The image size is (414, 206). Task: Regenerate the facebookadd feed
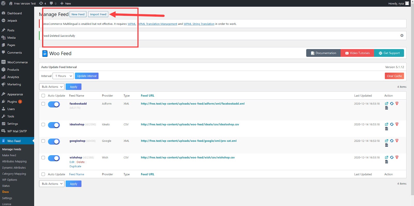coord(392,104)
